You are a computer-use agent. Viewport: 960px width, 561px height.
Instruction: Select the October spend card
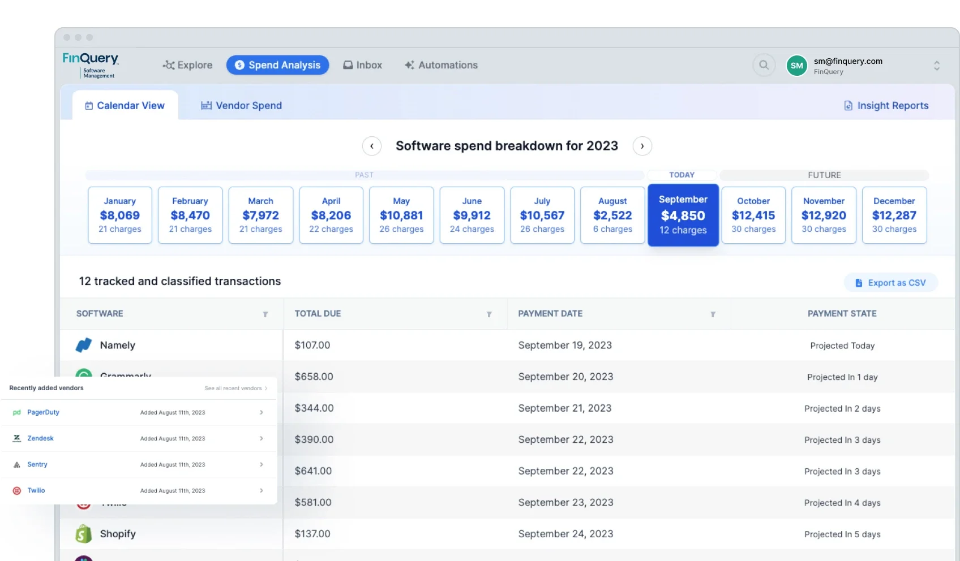tap(753, 215)
